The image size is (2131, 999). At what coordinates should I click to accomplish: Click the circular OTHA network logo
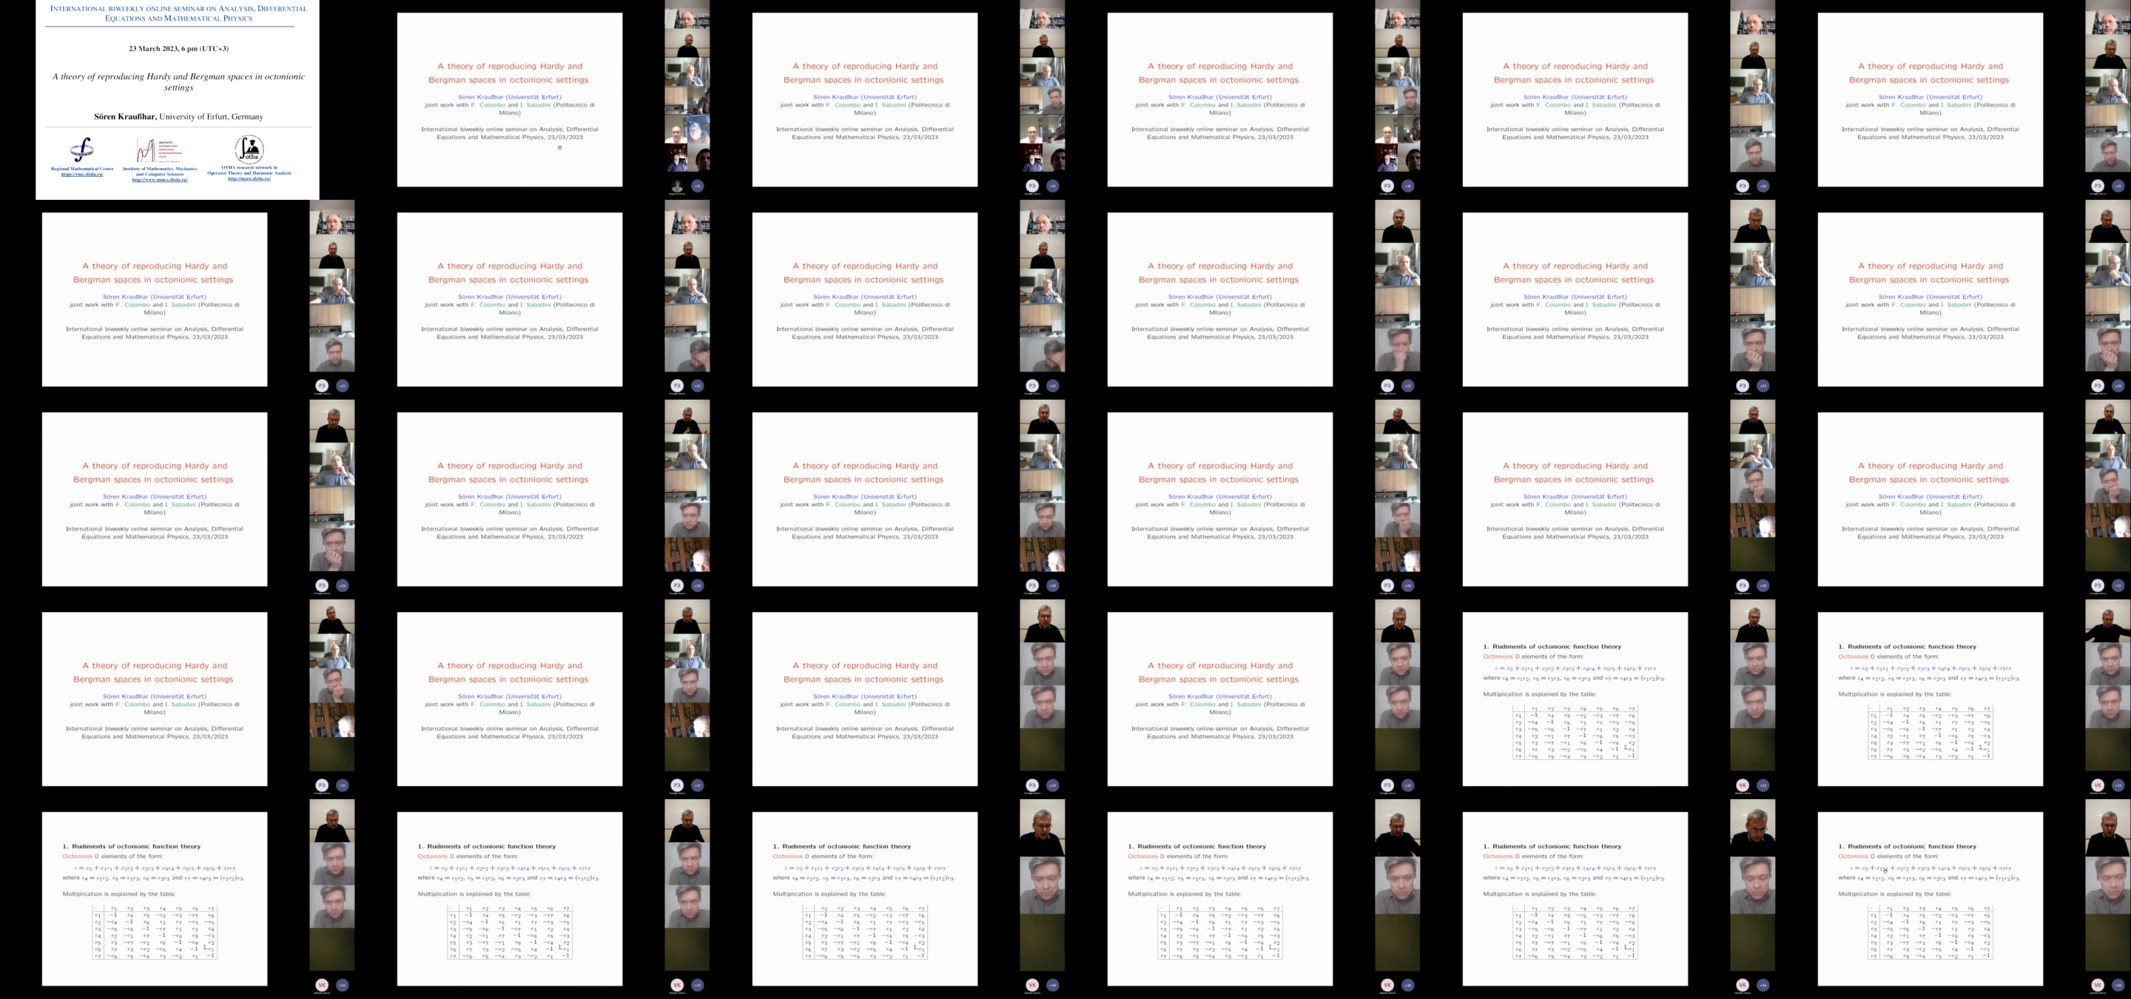(x=249, y=149)
